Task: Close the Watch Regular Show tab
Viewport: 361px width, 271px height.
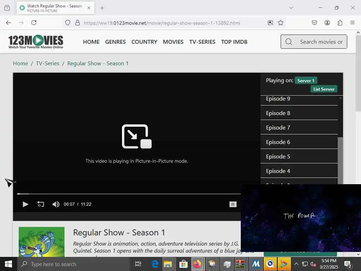Action: coord(89,8)
